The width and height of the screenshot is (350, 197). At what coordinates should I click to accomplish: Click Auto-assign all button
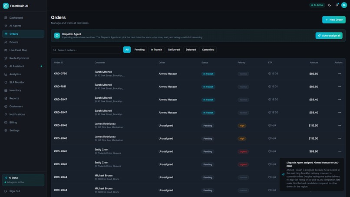(329, 36)
